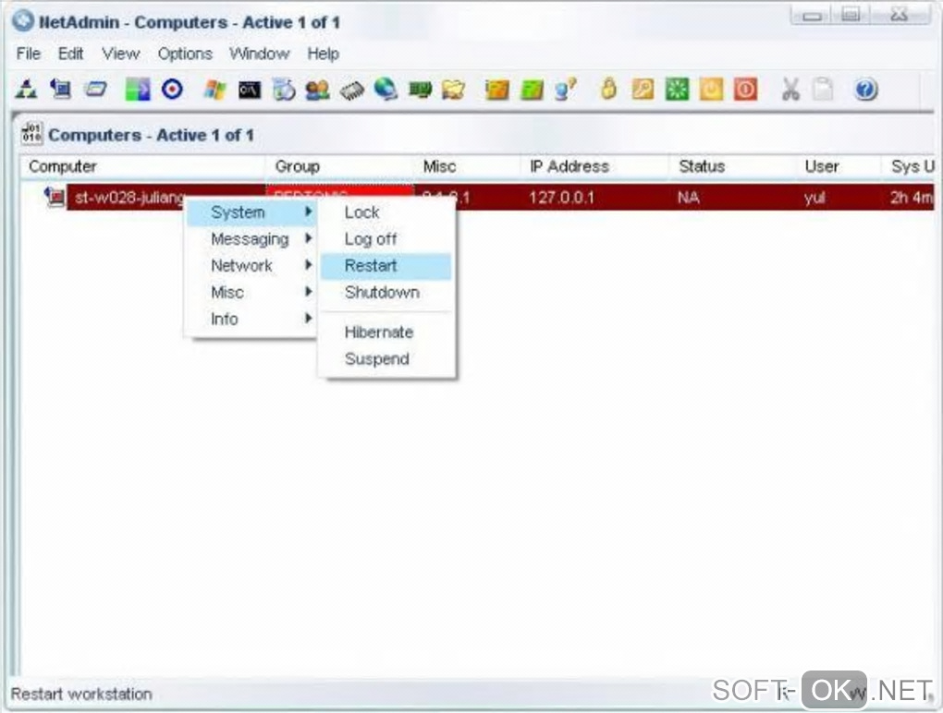
Task: Expand the Info submenu
Action: coord(251,319)
